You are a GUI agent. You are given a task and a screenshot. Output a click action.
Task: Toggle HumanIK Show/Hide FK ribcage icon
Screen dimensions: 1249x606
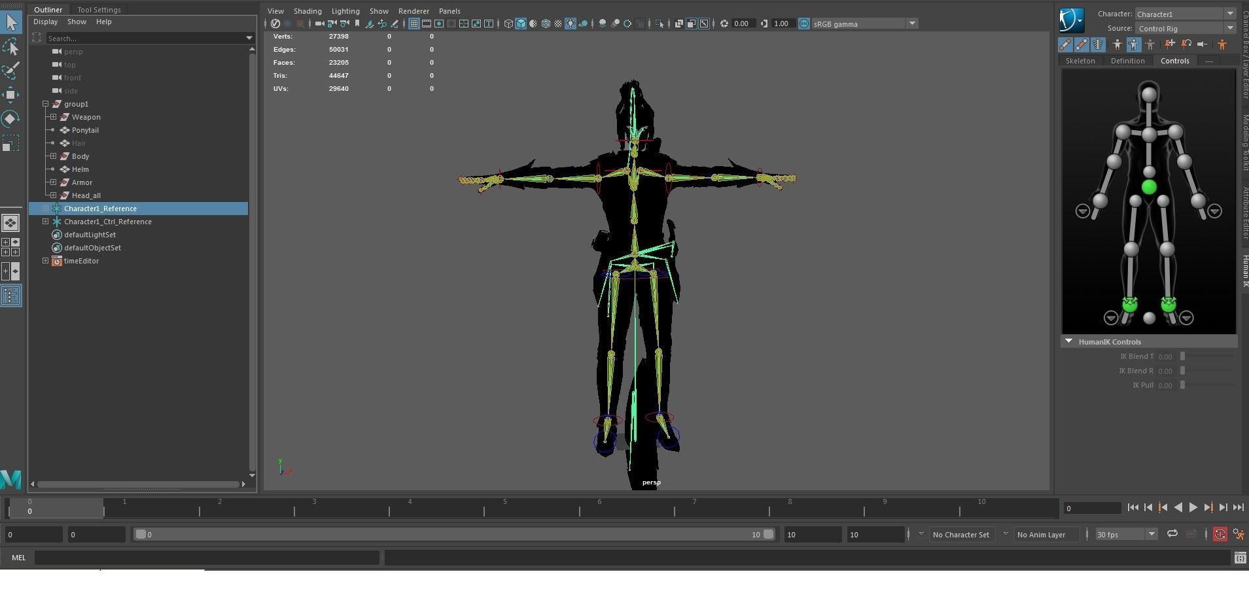coord(1098,44)
